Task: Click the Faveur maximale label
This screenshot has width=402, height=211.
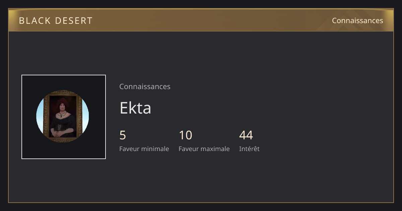Action: point(204,149)
